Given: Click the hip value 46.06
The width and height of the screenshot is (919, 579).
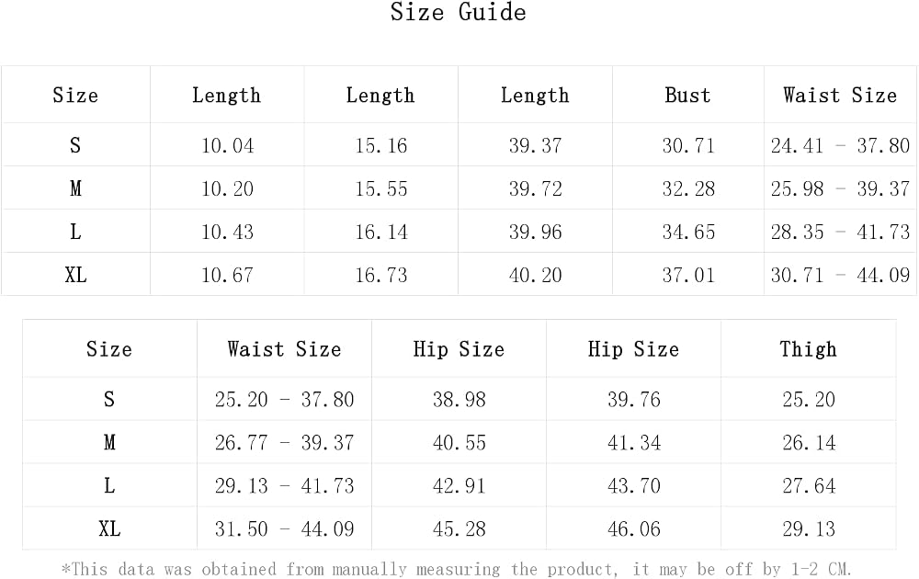Looking at the screenshot, I should coord(633,528).
